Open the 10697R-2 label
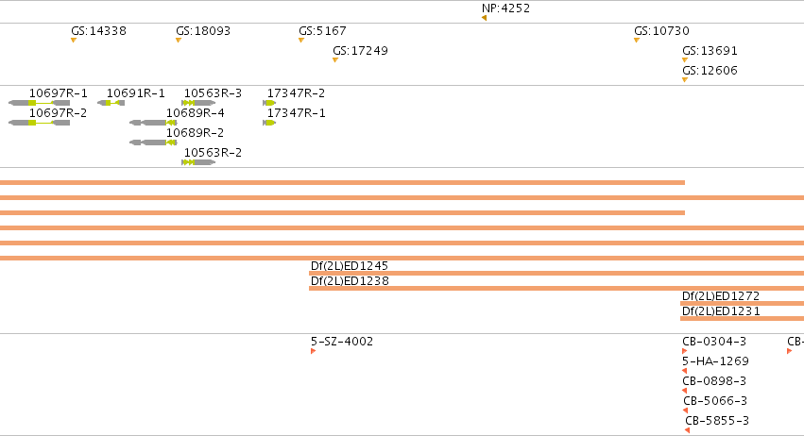804x436 pixels. (58, 113)
